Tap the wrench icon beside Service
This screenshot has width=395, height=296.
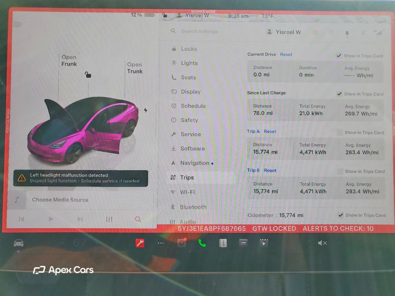(174, 134)
